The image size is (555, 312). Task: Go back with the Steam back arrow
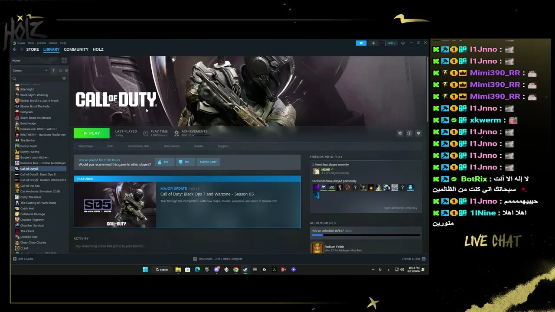pyautogui.click(x=15, y=49)
